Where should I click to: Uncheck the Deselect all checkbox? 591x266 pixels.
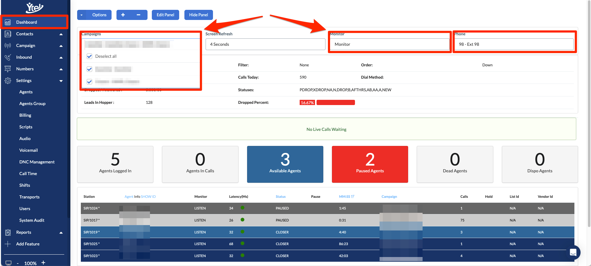click(89, 56)
